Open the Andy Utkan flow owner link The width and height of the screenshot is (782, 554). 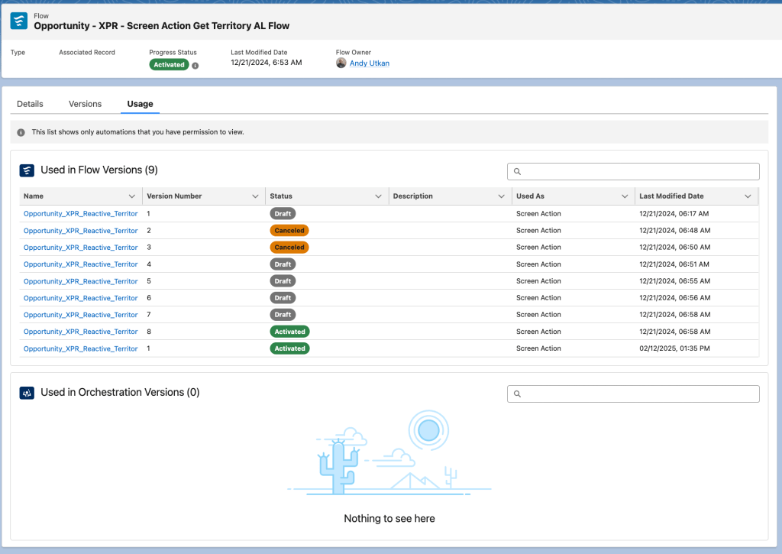(369, 63)
